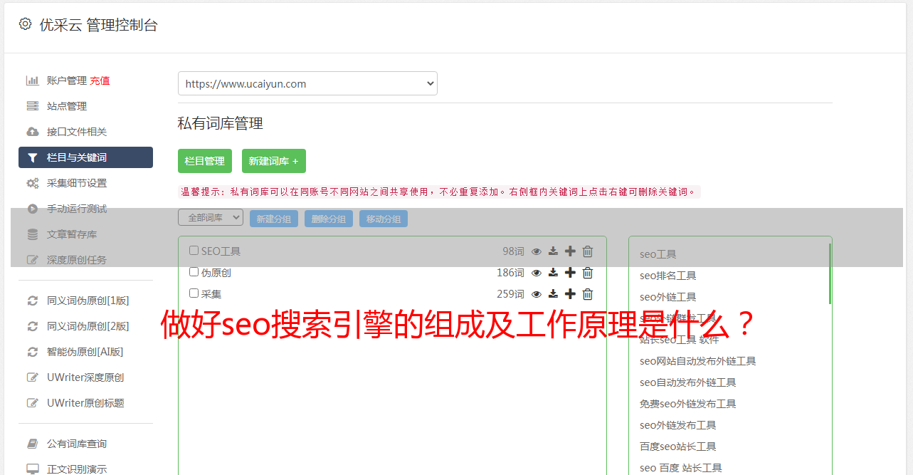The height and width of the screenshot is (475, 913).
Task: Click download icon in SEO工具 row
Action: click(553, 251)
